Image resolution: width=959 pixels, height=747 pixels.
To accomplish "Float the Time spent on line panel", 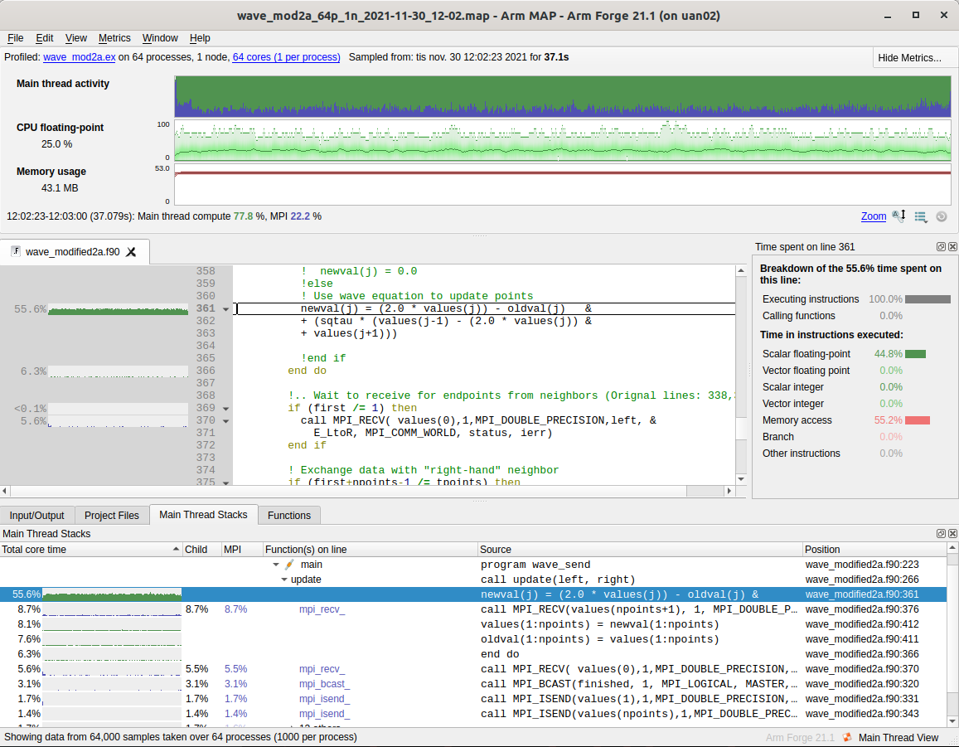I will coord(941,247).
